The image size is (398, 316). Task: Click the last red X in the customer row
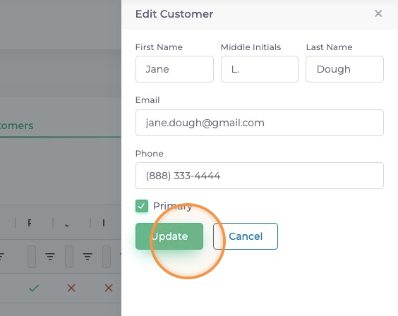(x=109, y=288)
